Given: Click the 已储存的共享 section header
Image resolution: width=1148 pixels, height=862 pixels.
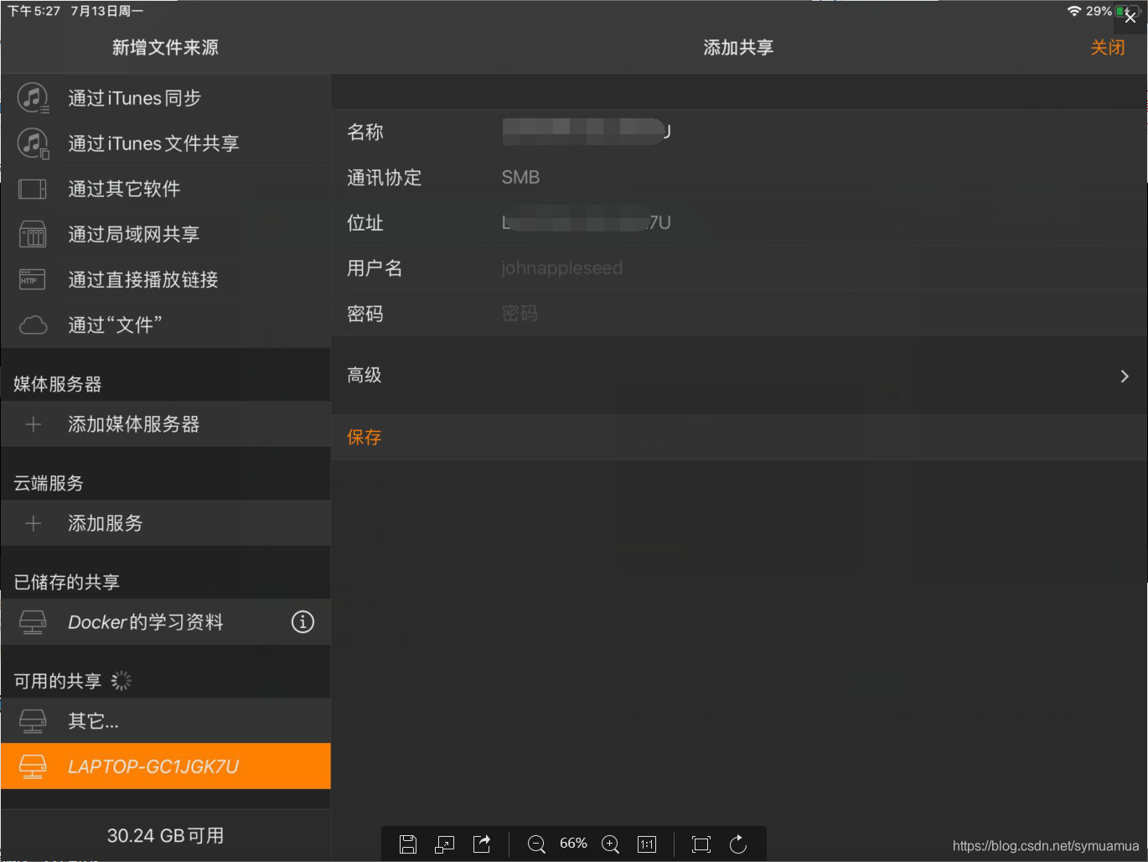Looking at the screenshot, I should click(67, 582).
